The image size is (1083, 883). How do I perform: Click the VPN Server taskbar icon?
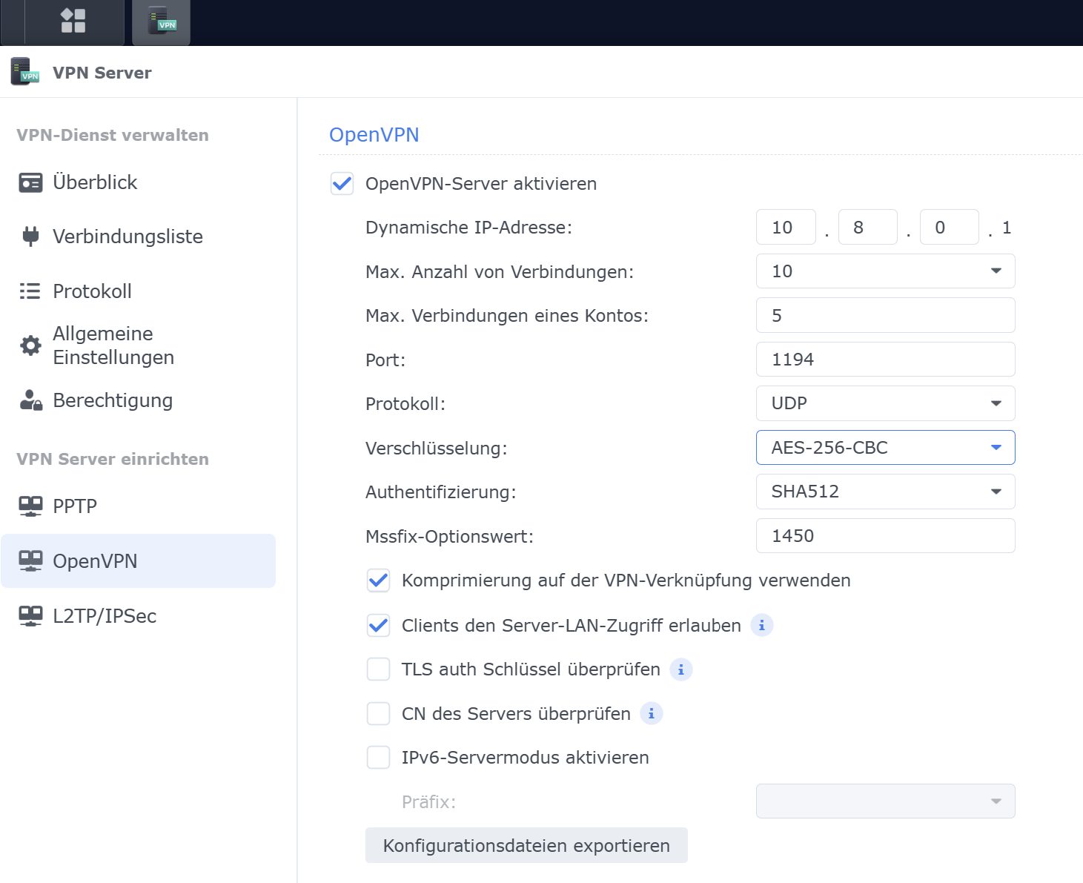click(x=161, y=21)
